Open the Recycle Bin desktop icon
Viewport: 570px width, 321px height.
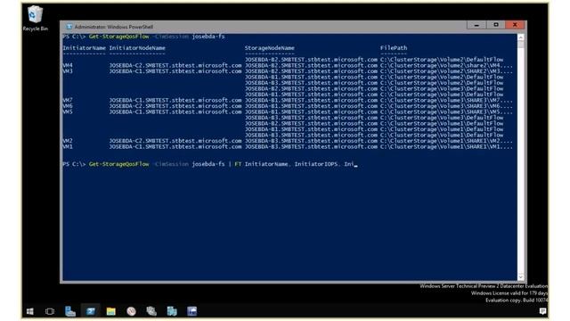pos(36,18)
